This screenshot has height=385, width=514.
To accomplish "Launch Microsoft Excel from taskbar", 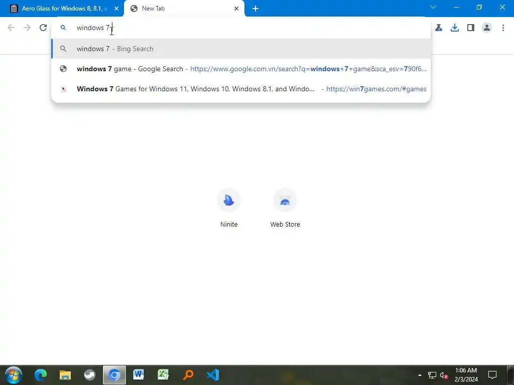I will pos(163,374).
